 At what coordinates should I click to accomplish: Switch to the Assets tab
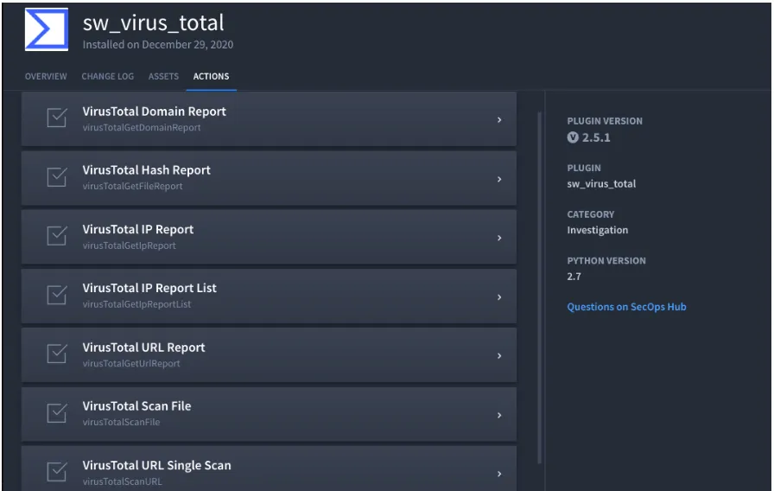pyautogui.click(x=163, y=77)
